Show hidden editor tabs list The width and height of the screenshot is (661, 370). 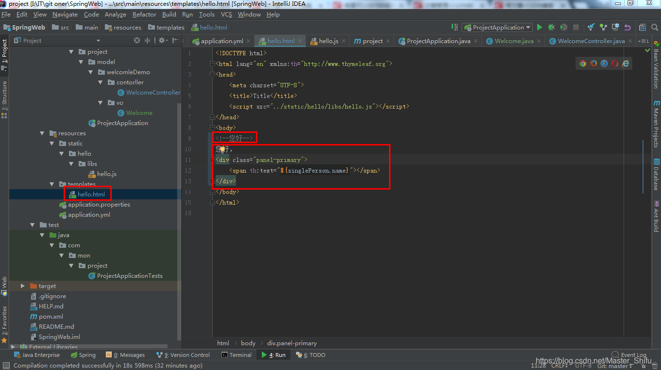(644, 41)
